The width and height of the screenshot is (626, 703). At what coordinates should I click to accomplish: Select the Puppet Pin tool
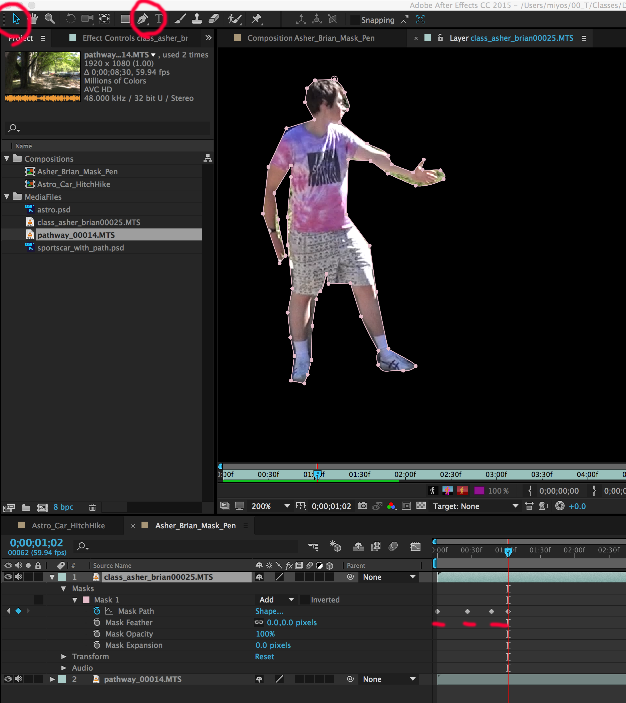pyautogui.click(x=256, y=19)
